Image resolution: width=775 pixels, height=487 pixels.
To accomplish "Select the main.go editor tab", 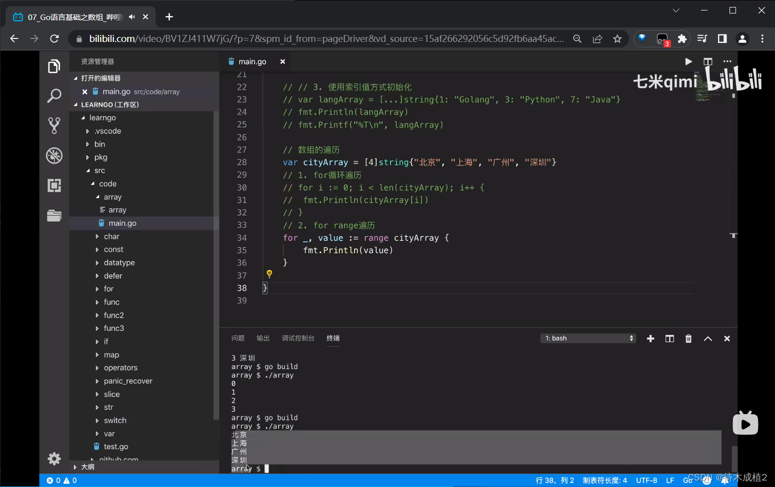I will (x=252, y=61).
